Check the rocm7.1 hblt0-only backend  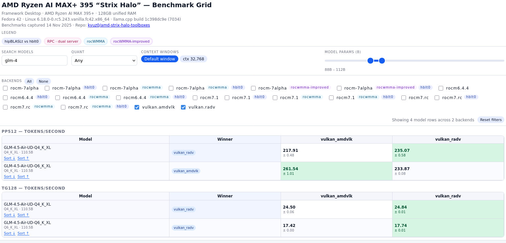[x=227, y=98]
